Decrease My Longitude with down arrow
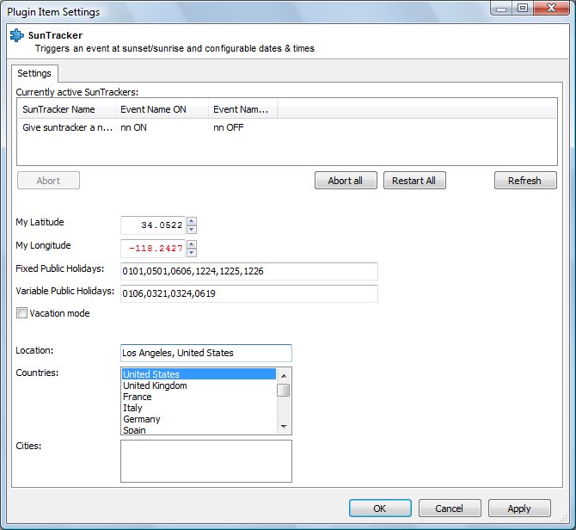 click(192, 252)
